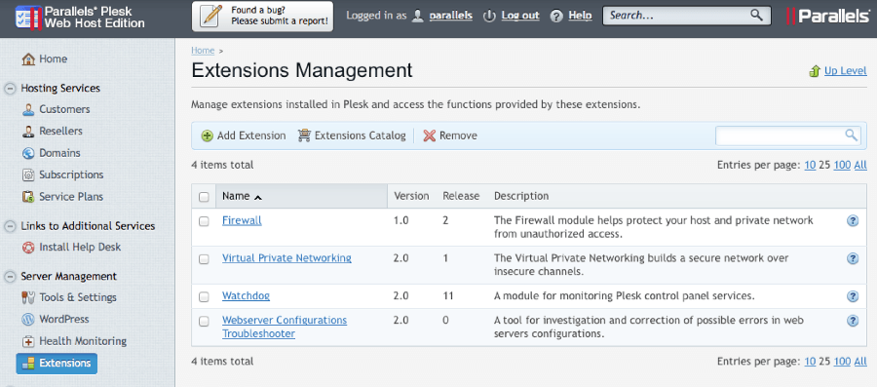Set top entries per page to 10
Screen dimensions: 877x387
click(x=810, y=165)
